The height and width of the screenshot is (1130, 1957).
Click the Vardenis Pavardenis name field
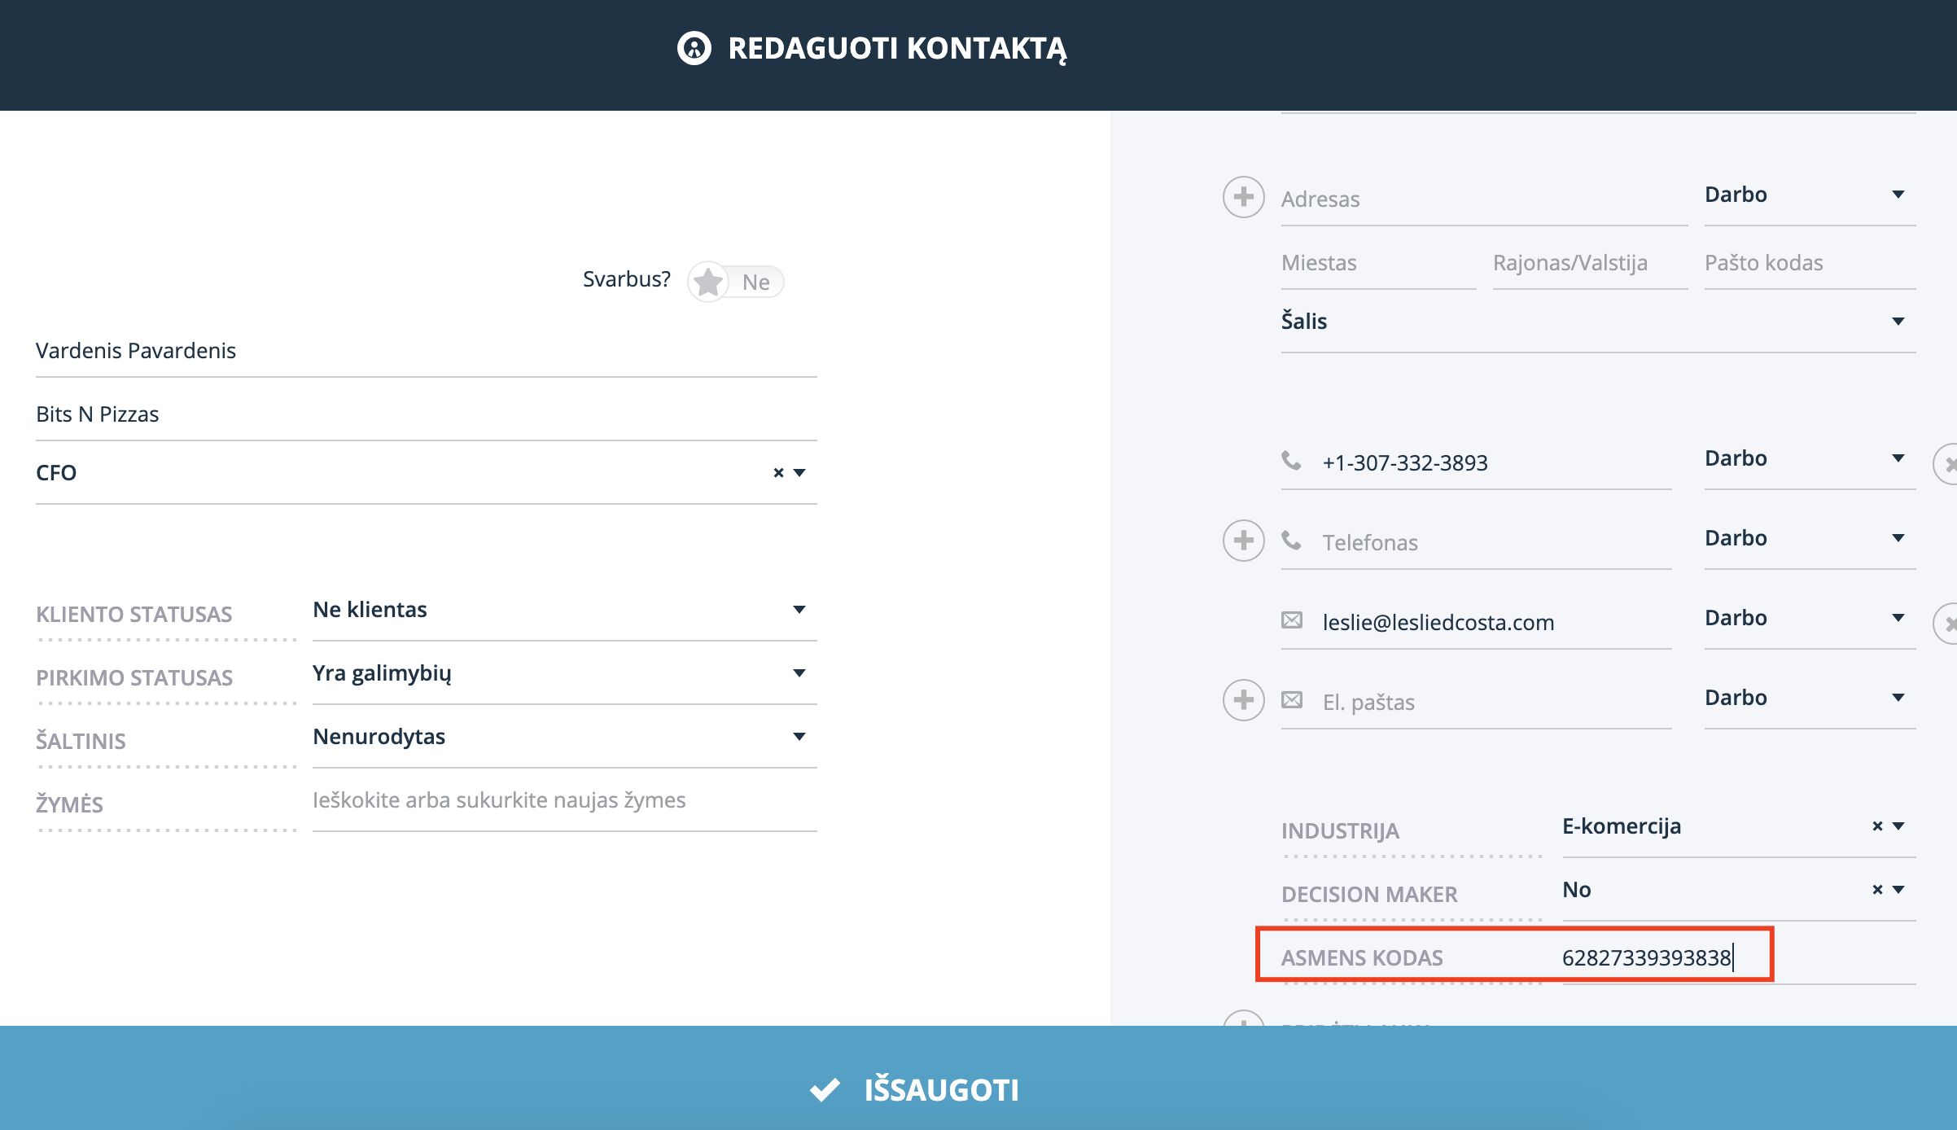(x=427, y=351)
